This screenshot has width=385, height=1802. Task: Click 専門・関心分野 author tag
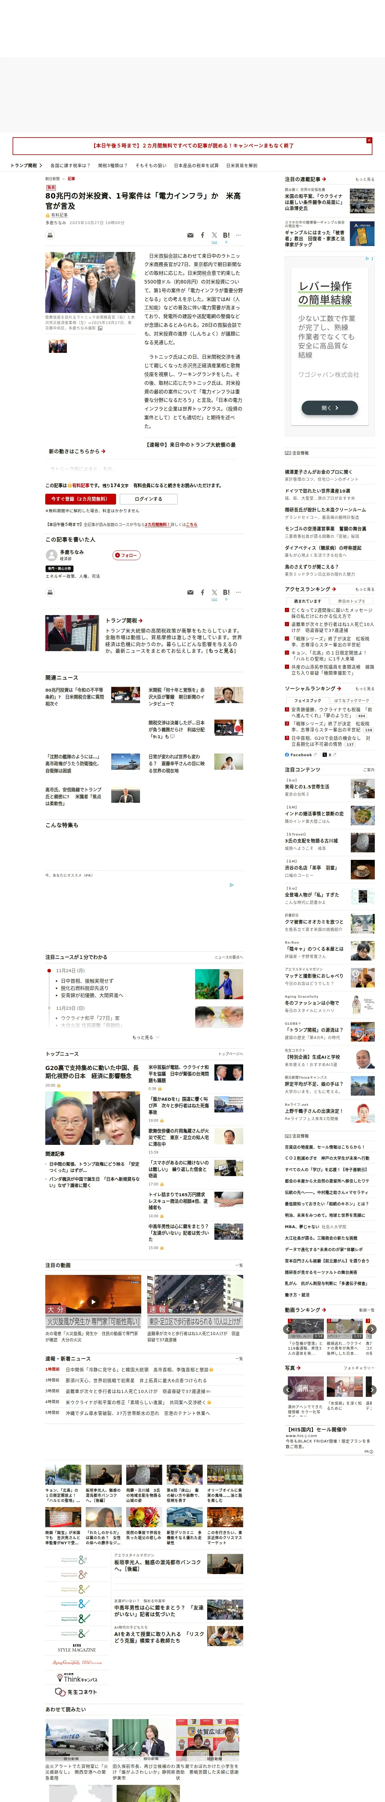click(x=59, y=569)
